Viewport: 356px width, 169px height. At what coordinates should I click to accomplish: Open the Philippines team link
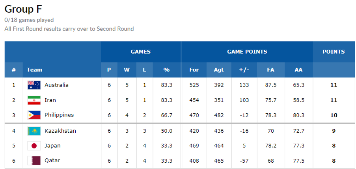click(59, 115)
